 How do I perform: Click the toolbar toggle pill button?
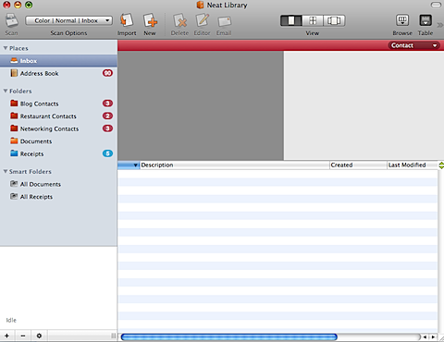(x=436, y=5)
